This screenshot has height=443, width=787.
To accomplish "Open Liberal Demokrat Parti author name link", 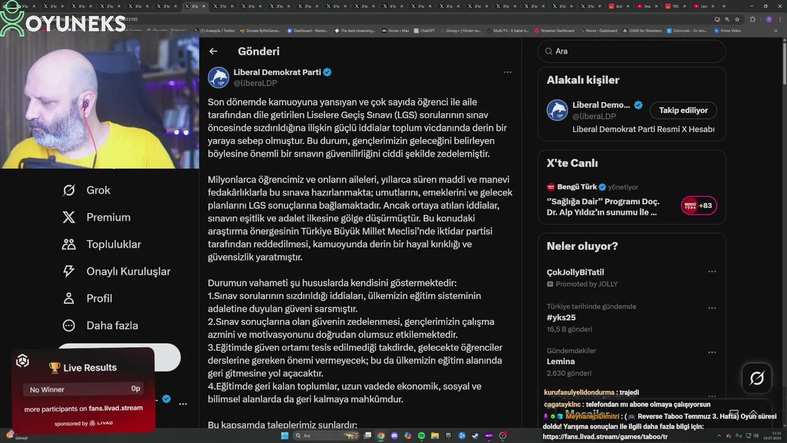I will tap(277, 72).
